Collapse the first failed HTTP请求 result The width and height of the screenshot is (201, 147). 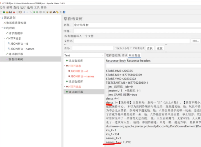pos(65,66)
